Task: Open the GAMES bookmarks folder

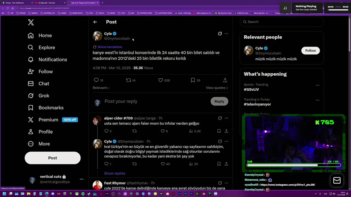Action: click(62, 13)
